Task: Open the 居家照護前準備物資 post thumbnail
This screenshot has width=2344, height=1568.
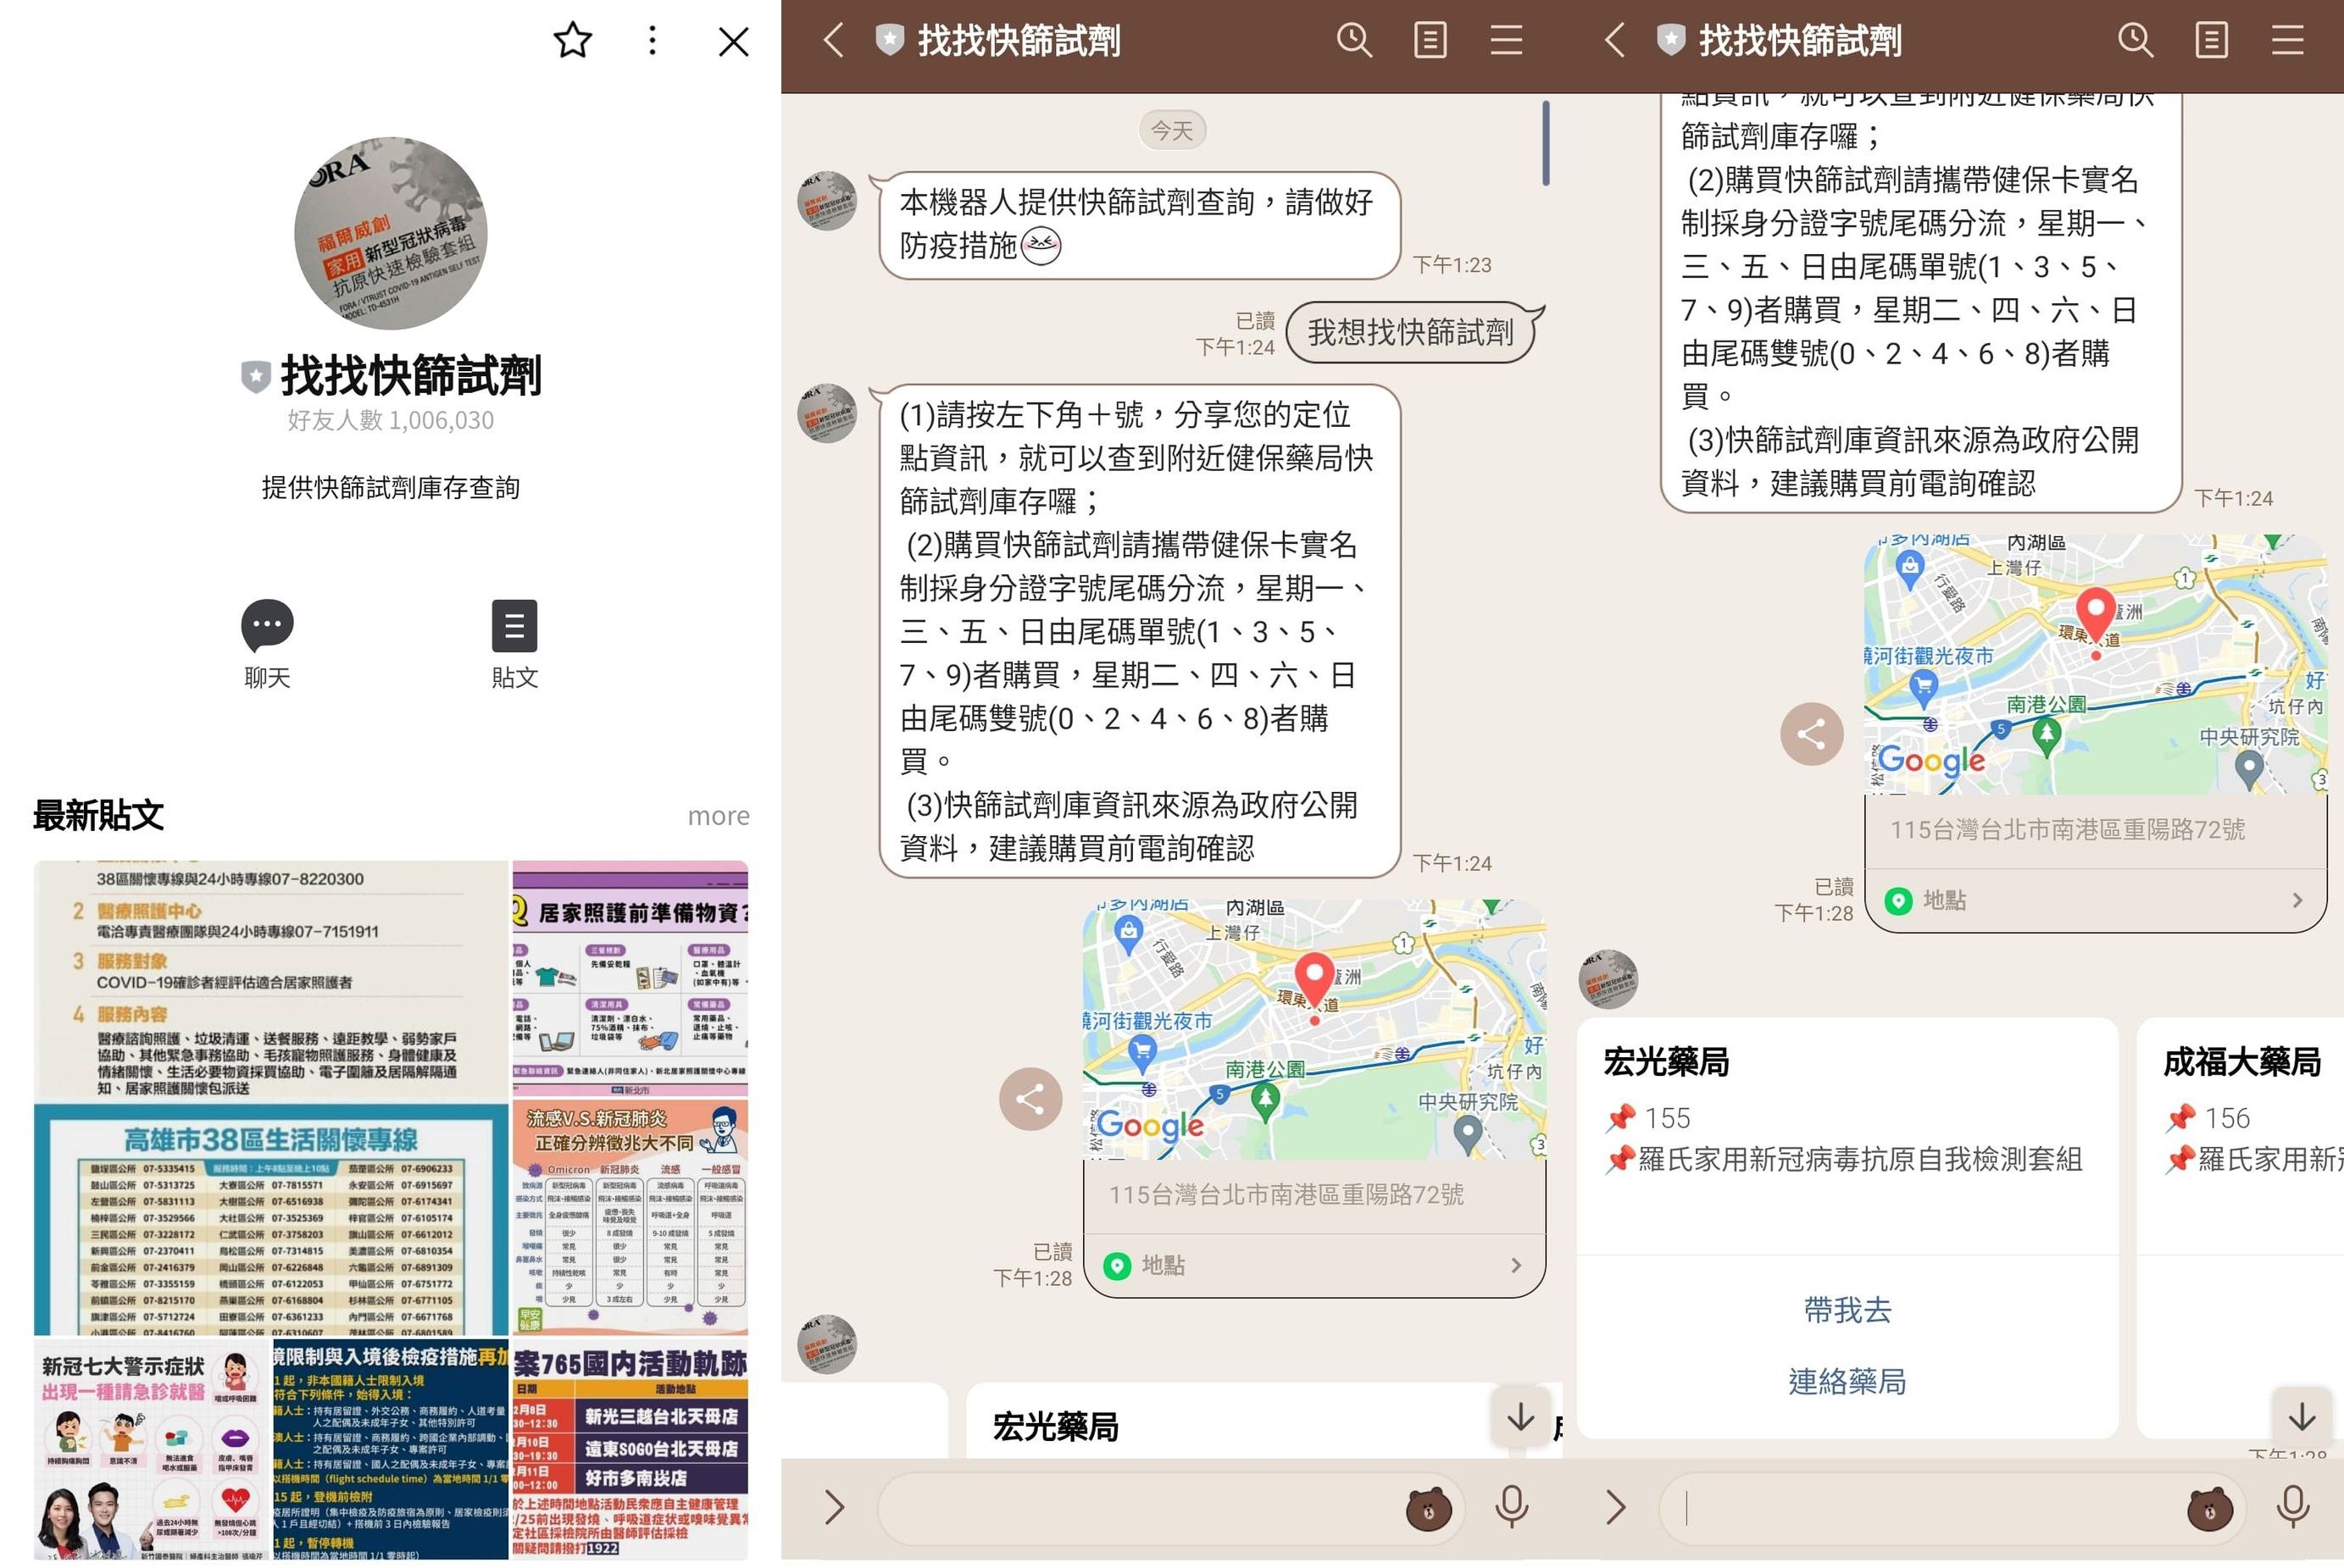Action: 630,978
